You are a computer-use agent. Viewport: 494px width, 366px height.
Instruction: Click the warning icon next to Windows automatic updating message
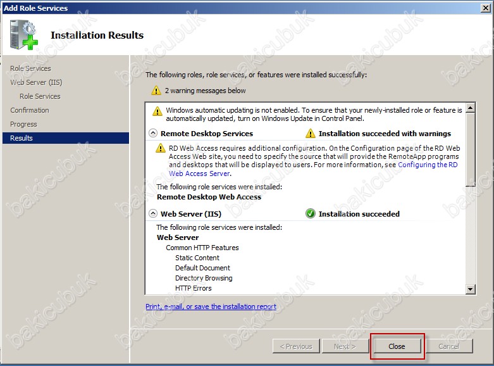click(x=157, y=111)
